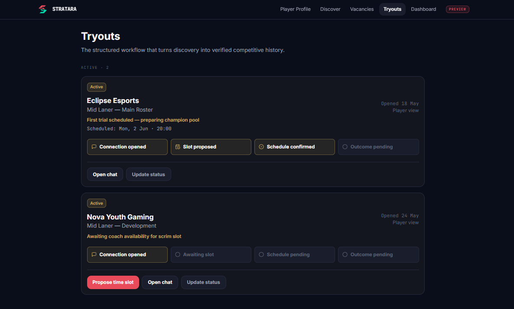Switch to the Vacancies tab

pos(361,9)
